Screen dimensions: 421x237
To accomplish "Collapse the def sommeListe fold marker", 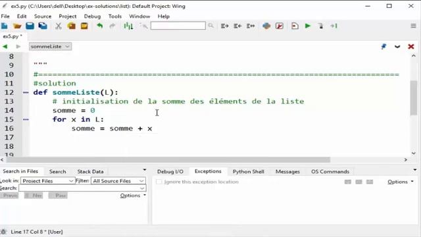I will click(x=26, y=92).
